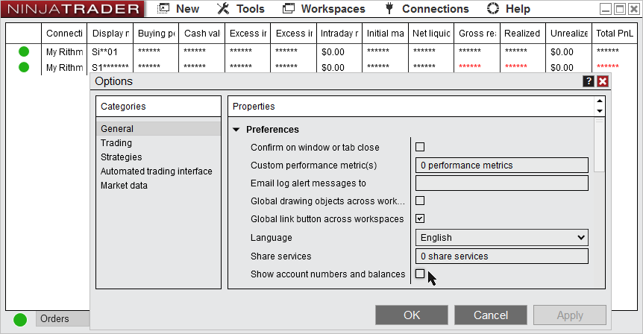Click the Buying power column header
The image size is (643, 334).
point(156,34)
